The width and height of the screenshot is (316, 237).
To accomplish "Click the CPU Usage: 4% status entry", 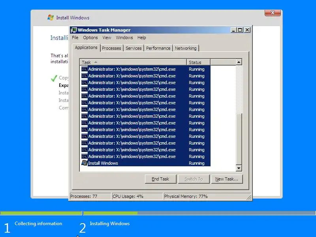I will click(x=137, y=196).
